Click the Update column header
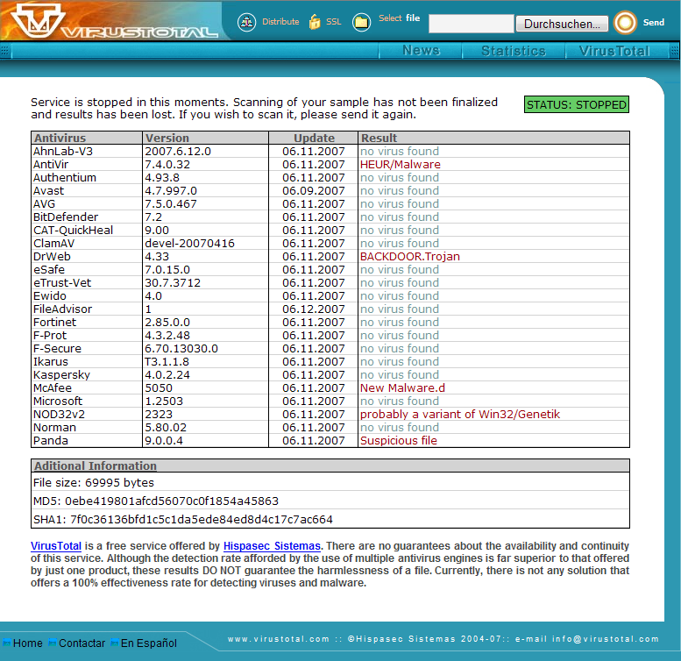 (314, 139)
